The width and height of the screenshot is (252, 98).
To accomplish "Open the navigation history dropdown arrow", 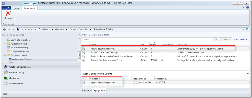I will [x=13, y=29].
